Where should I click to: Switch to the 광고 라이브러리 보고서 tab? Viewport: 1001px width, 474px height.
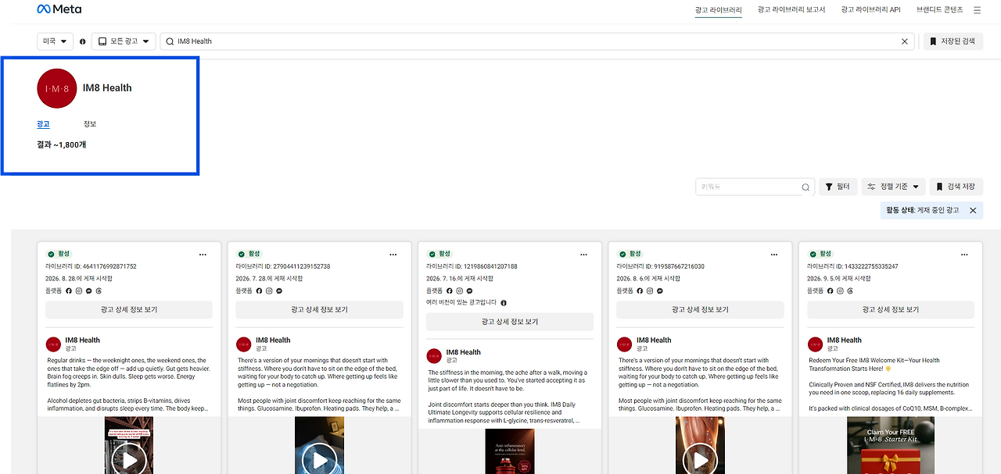point(791,10)
